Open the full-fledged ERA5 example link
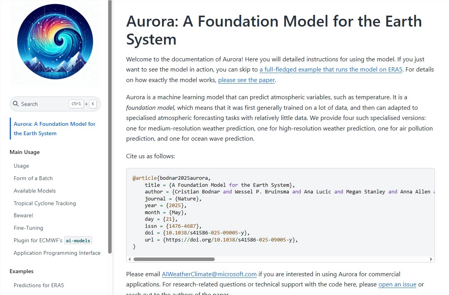 point(330,69)
